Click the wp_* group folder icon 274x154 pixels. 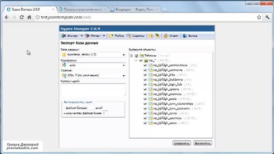[x=146, y=61]
